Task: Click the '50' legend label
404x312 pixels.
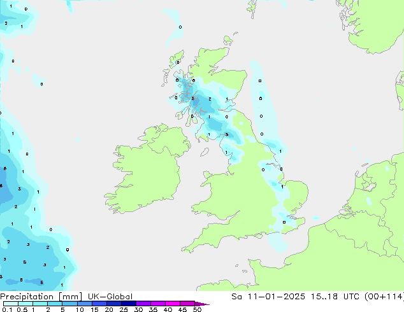Action: (197, 309)
